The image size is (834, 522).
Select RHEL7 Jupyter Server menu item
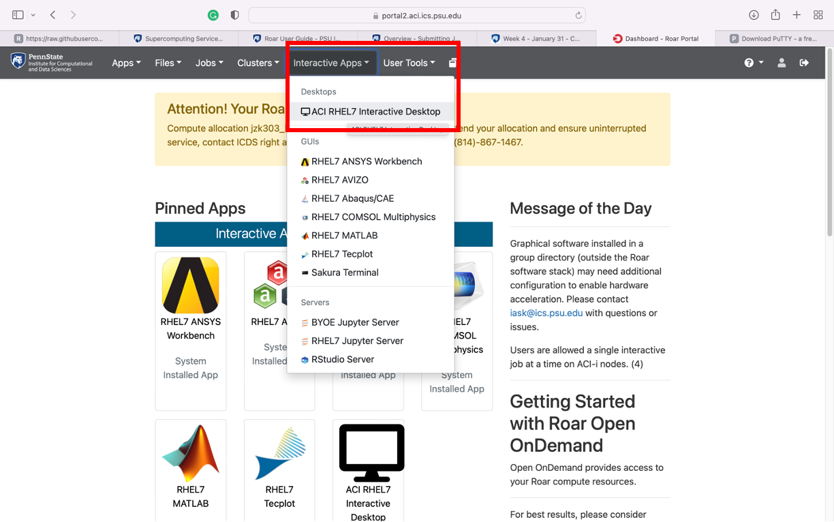point(371,341)
